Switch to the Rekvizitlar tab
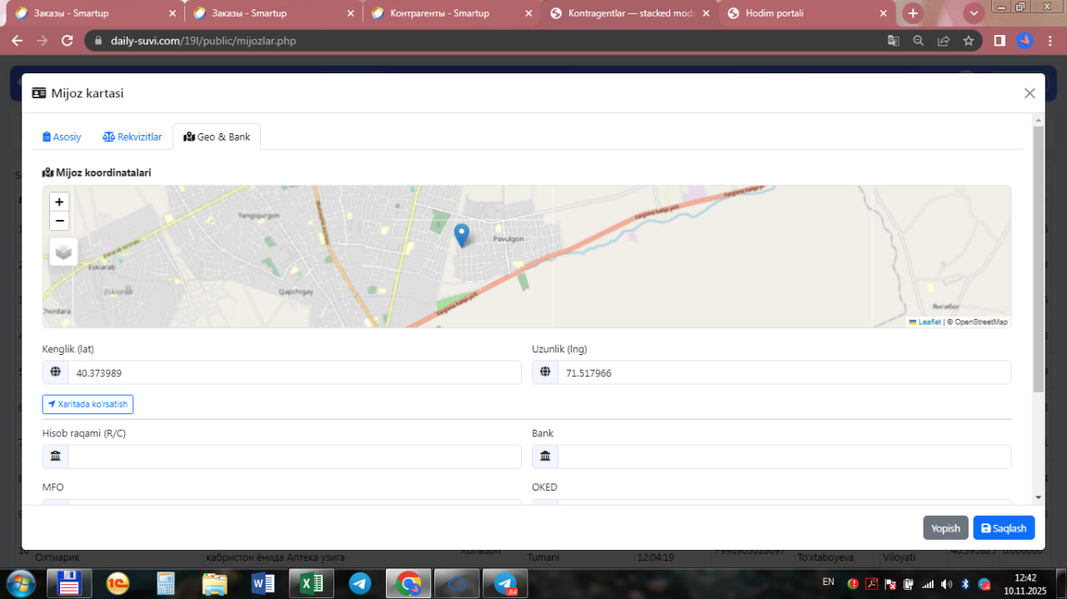The image size is (1067, 599). coord(133,137)
